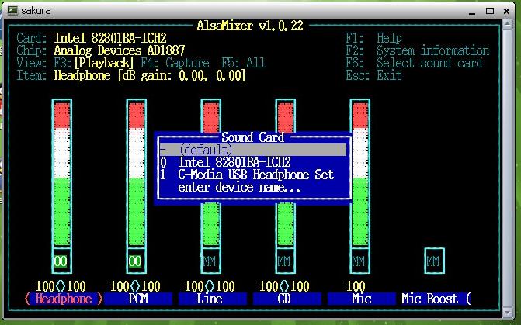
Task: Unmute the Mic channel MM box
Action: click(359, 261)
